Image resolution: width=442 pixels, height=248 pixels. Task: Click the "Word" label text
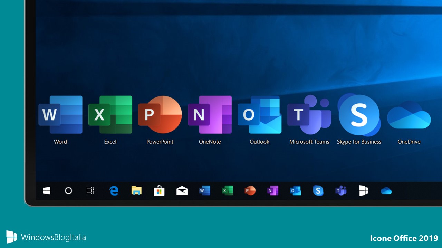coord(60,142)
